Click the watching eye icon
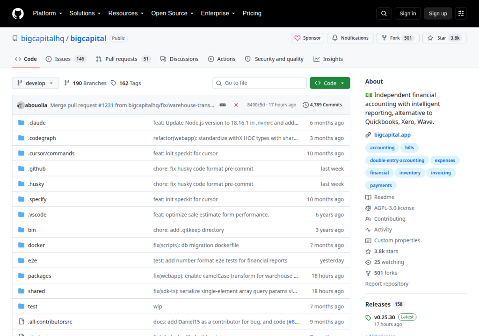The width and height of the screenshot is (479, 336). (368, 262)
